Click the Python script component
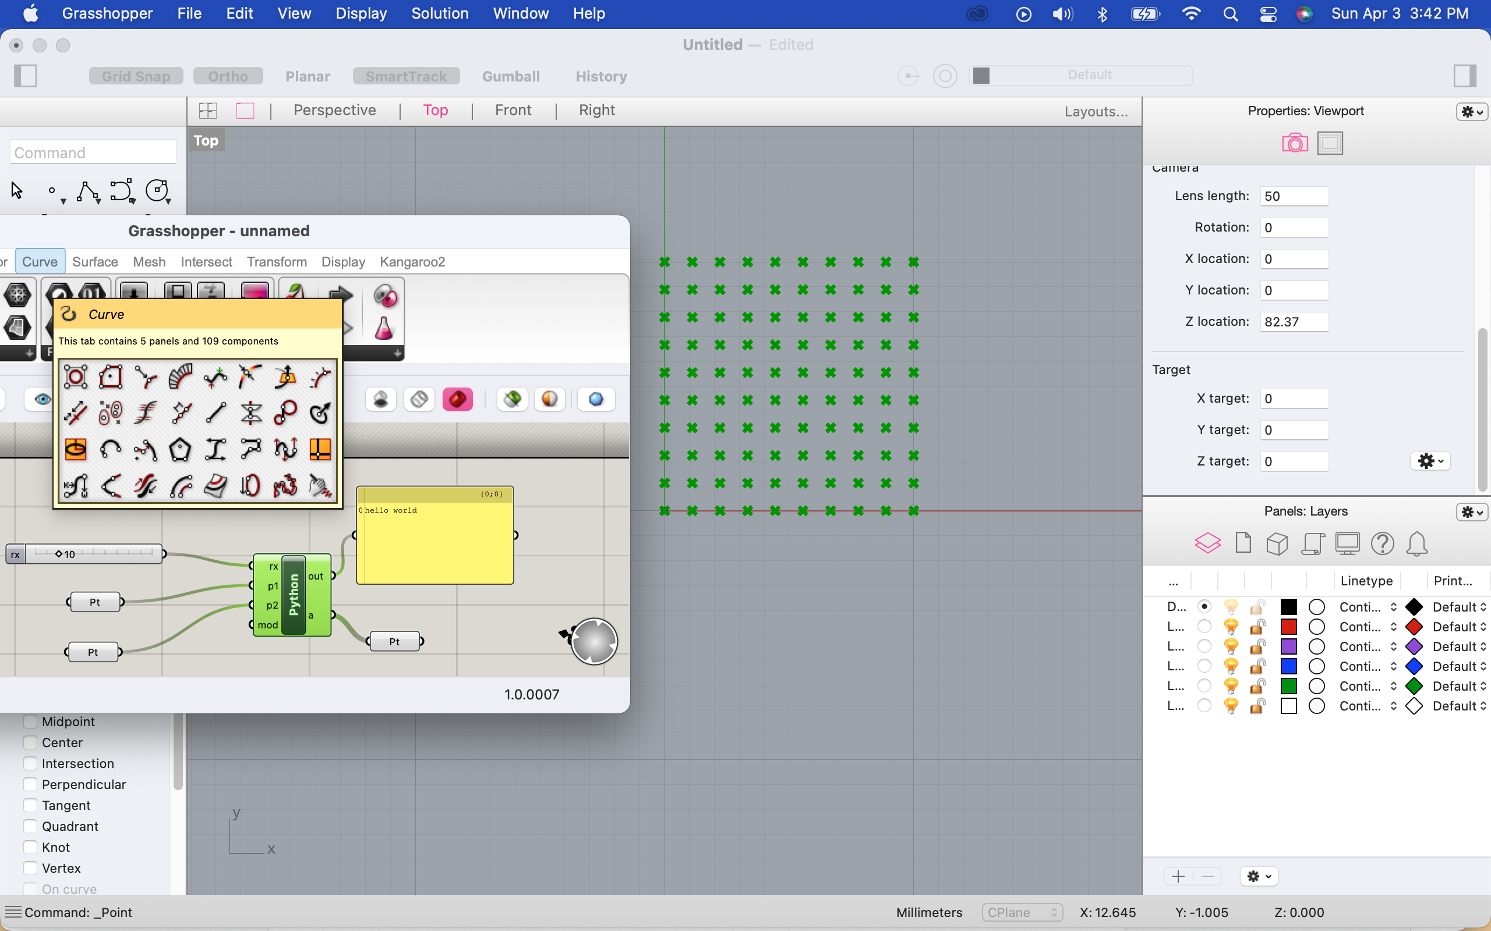 click(x=292, y=595)
